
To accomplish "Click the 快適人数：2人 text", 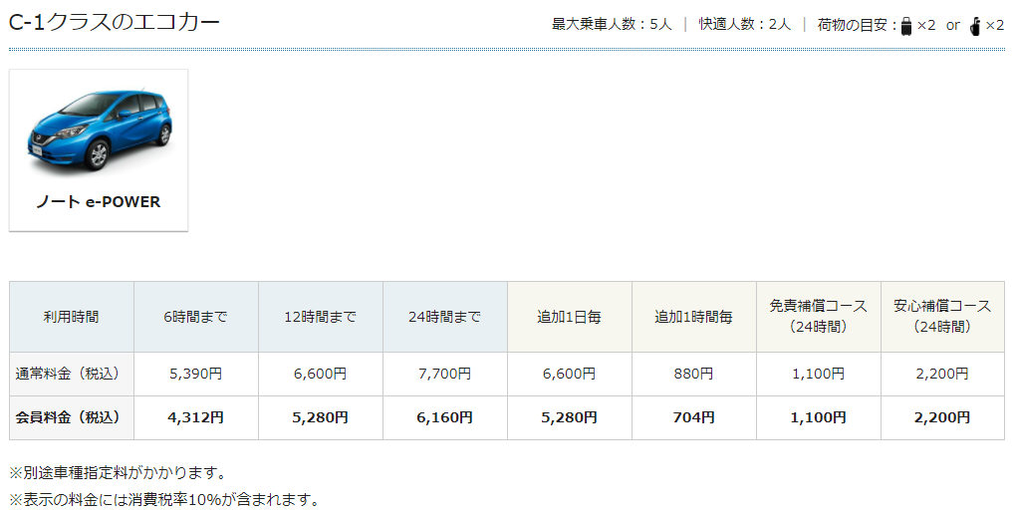I will pyautogui.click(x=744, y=25).
